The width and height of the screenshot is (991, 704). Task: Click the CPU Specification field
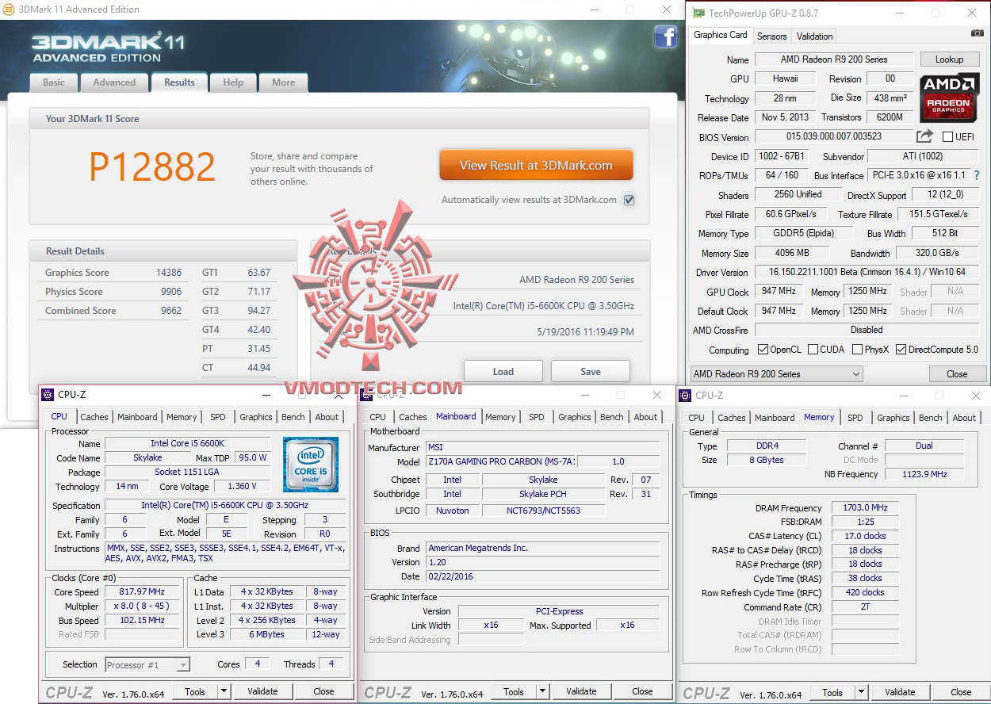(x=225, y=506)
